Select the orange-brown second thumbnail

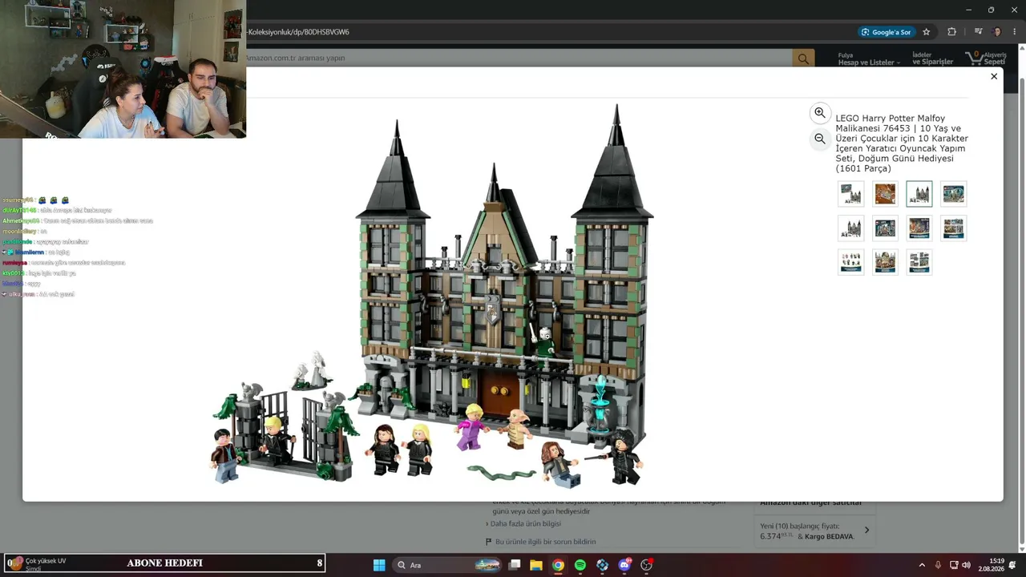pos(885,194)
